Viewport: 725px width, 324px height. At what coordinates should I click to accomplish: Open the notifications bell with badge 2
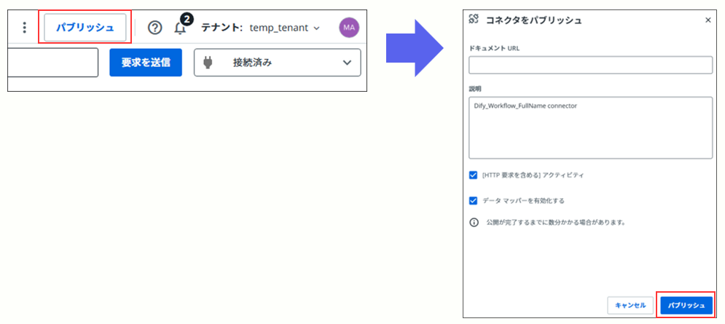click(x=181, y=28)
